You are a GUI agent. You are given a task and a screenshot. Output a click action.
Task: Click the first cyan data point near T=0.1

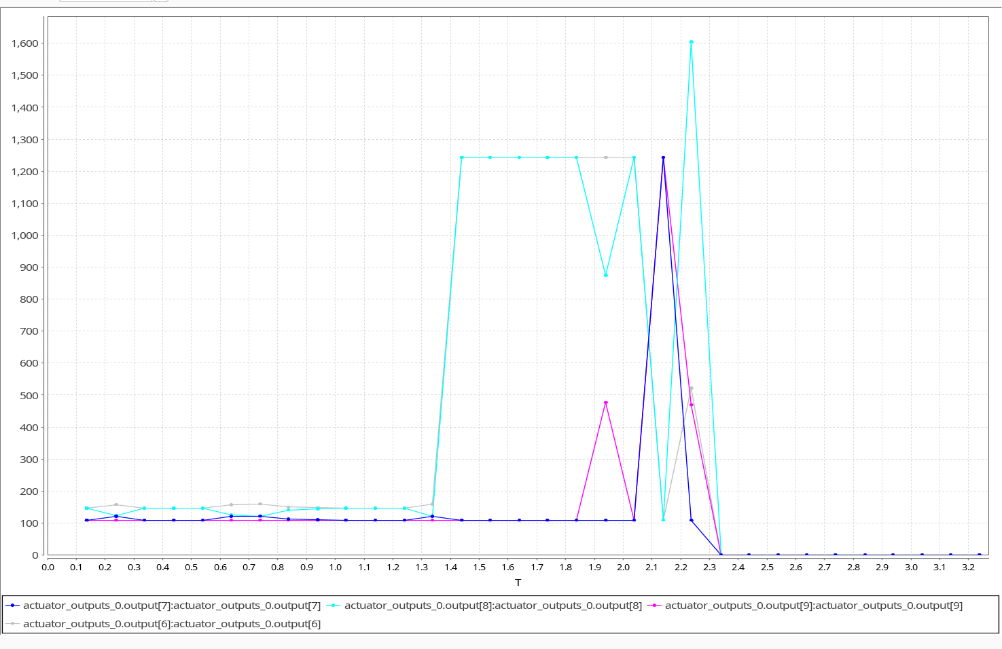click(x=86, y=508)
